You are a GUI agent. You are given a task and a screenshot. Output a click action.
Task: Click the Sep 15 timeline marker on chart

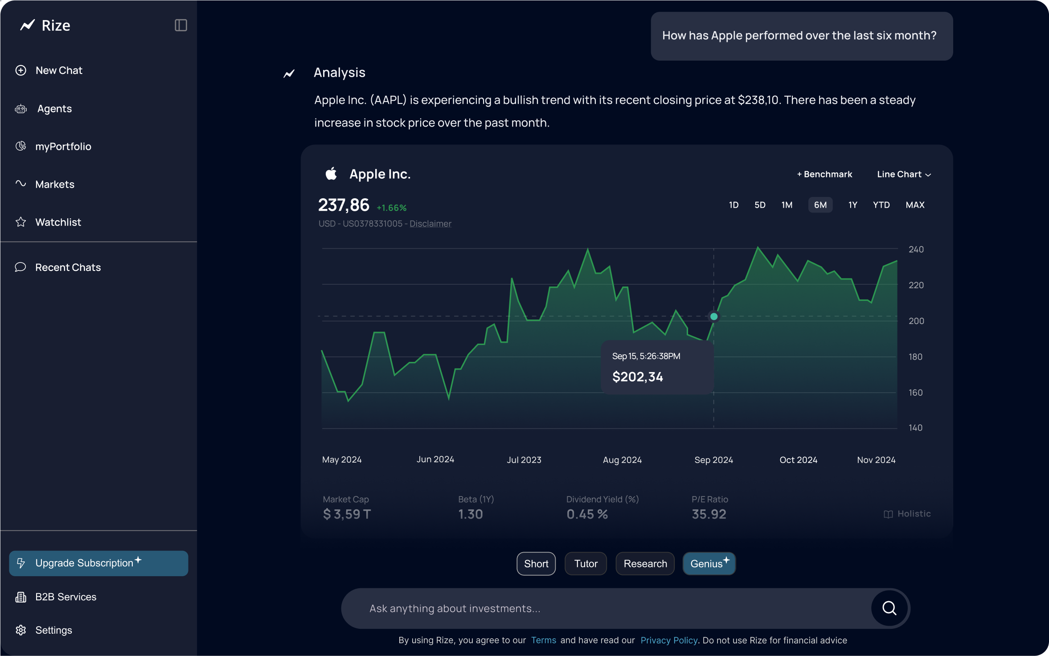(714, 317)
